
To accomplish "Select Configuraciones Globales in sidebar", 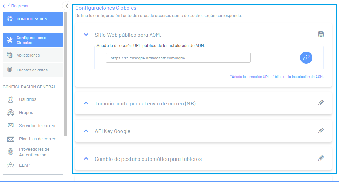I will tap(33, 40).
